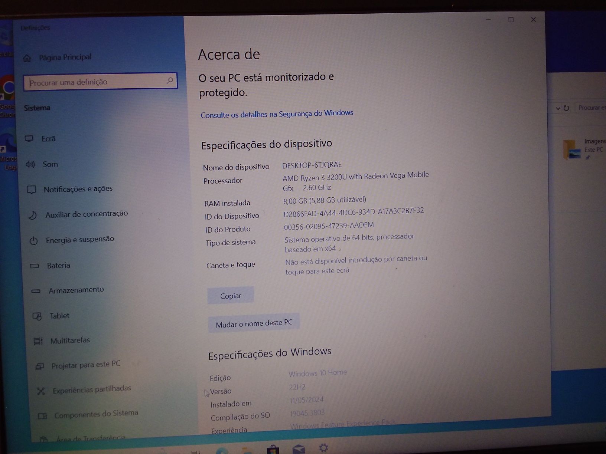The width and height of the screenshot is (606, 454).
Task: Select the Tablet icon
Action: pos(37,316)
